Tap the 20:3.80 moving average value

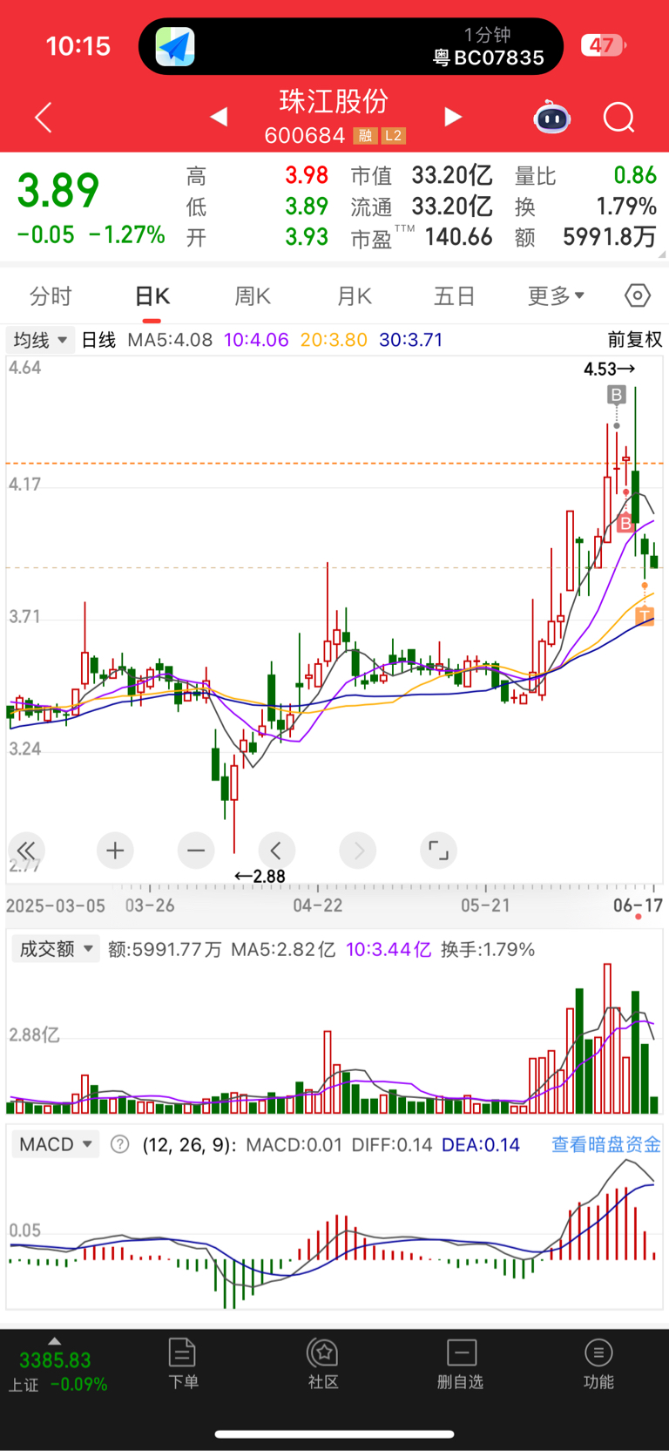coord(334,340)
